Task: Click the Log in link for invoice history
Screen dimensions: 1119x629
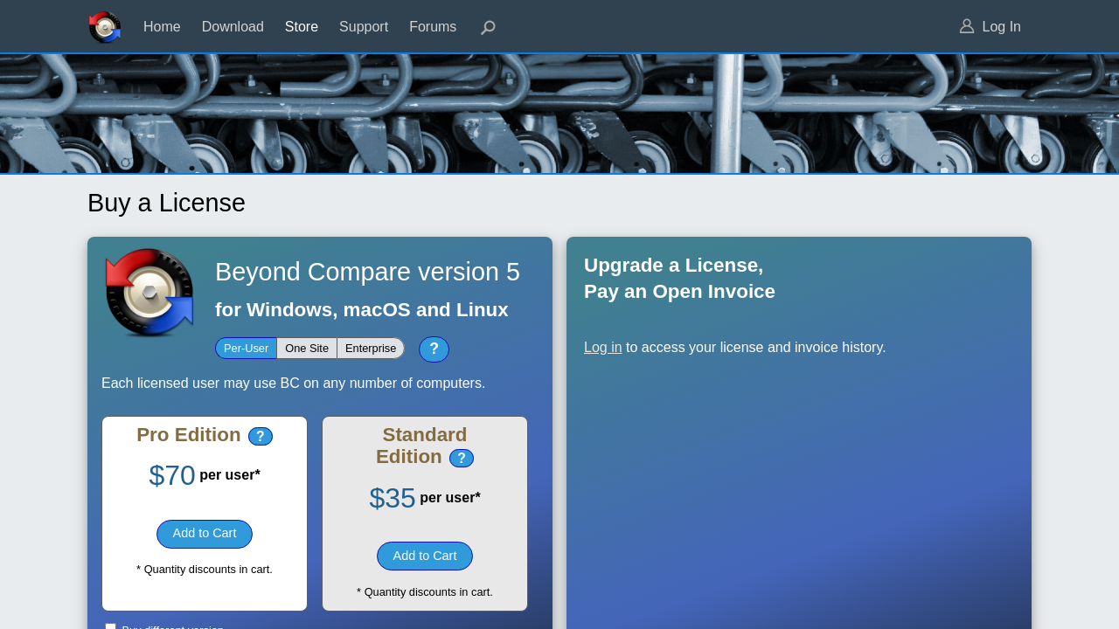Action: pyautogui.click(x=602, y=348)
